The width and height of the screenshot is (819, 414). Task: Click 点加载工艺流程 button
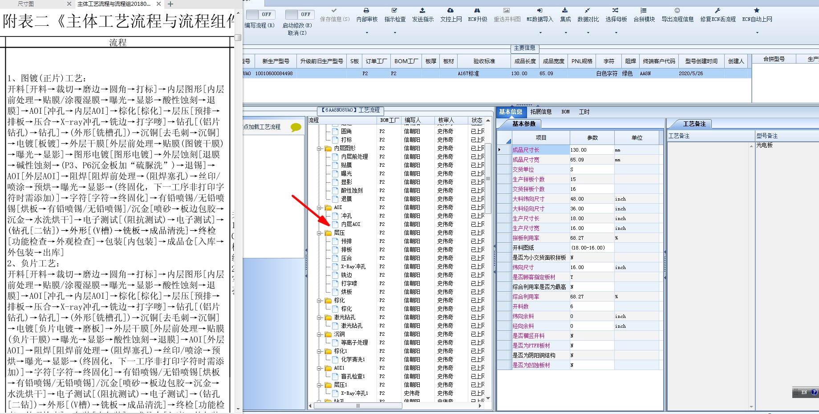pos(262,127)
